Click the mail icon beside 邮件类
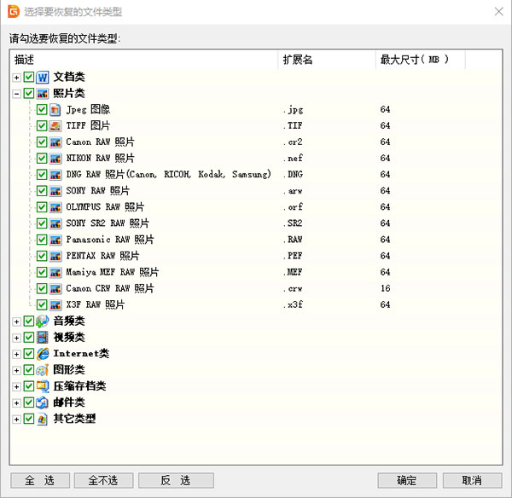 (43, 402)
